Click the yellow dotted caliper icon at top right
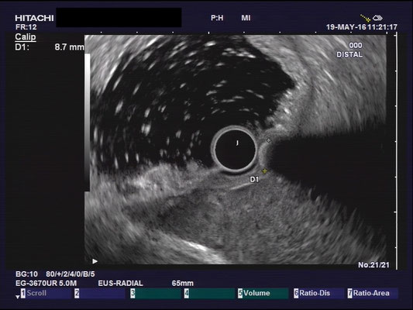The image size is (413, 310). coord(365,18)
